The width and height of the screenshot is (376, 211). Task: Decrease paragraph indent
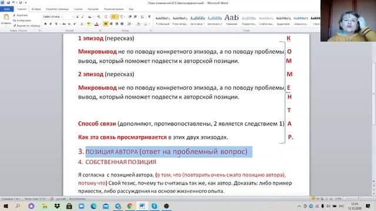coord(130,17)
